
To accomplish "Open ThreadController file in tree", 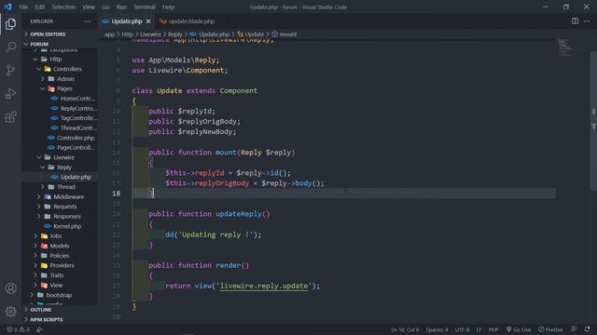I will [x=78, y=128].
